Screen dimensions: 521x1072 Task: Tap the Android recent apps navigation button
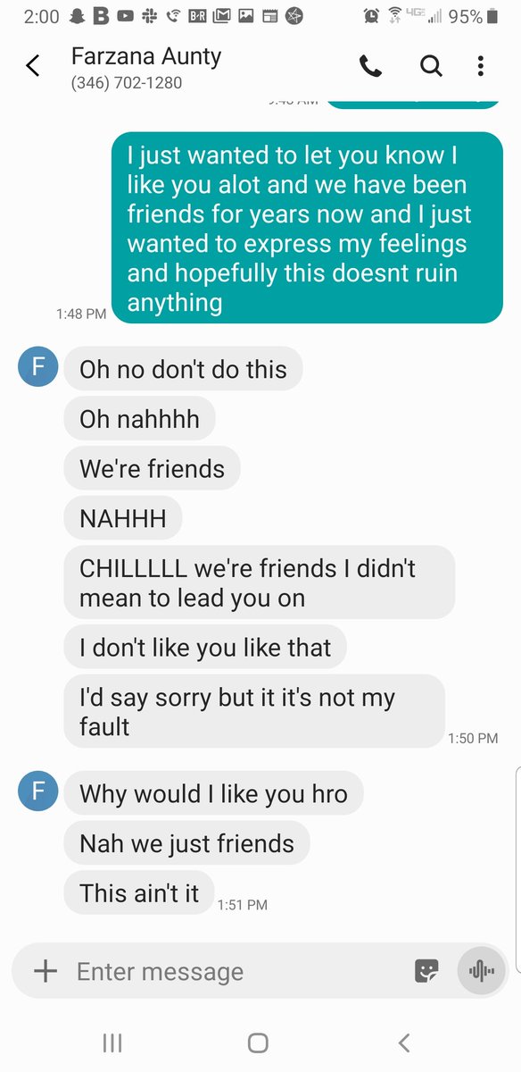click(x=112, y=1043)
